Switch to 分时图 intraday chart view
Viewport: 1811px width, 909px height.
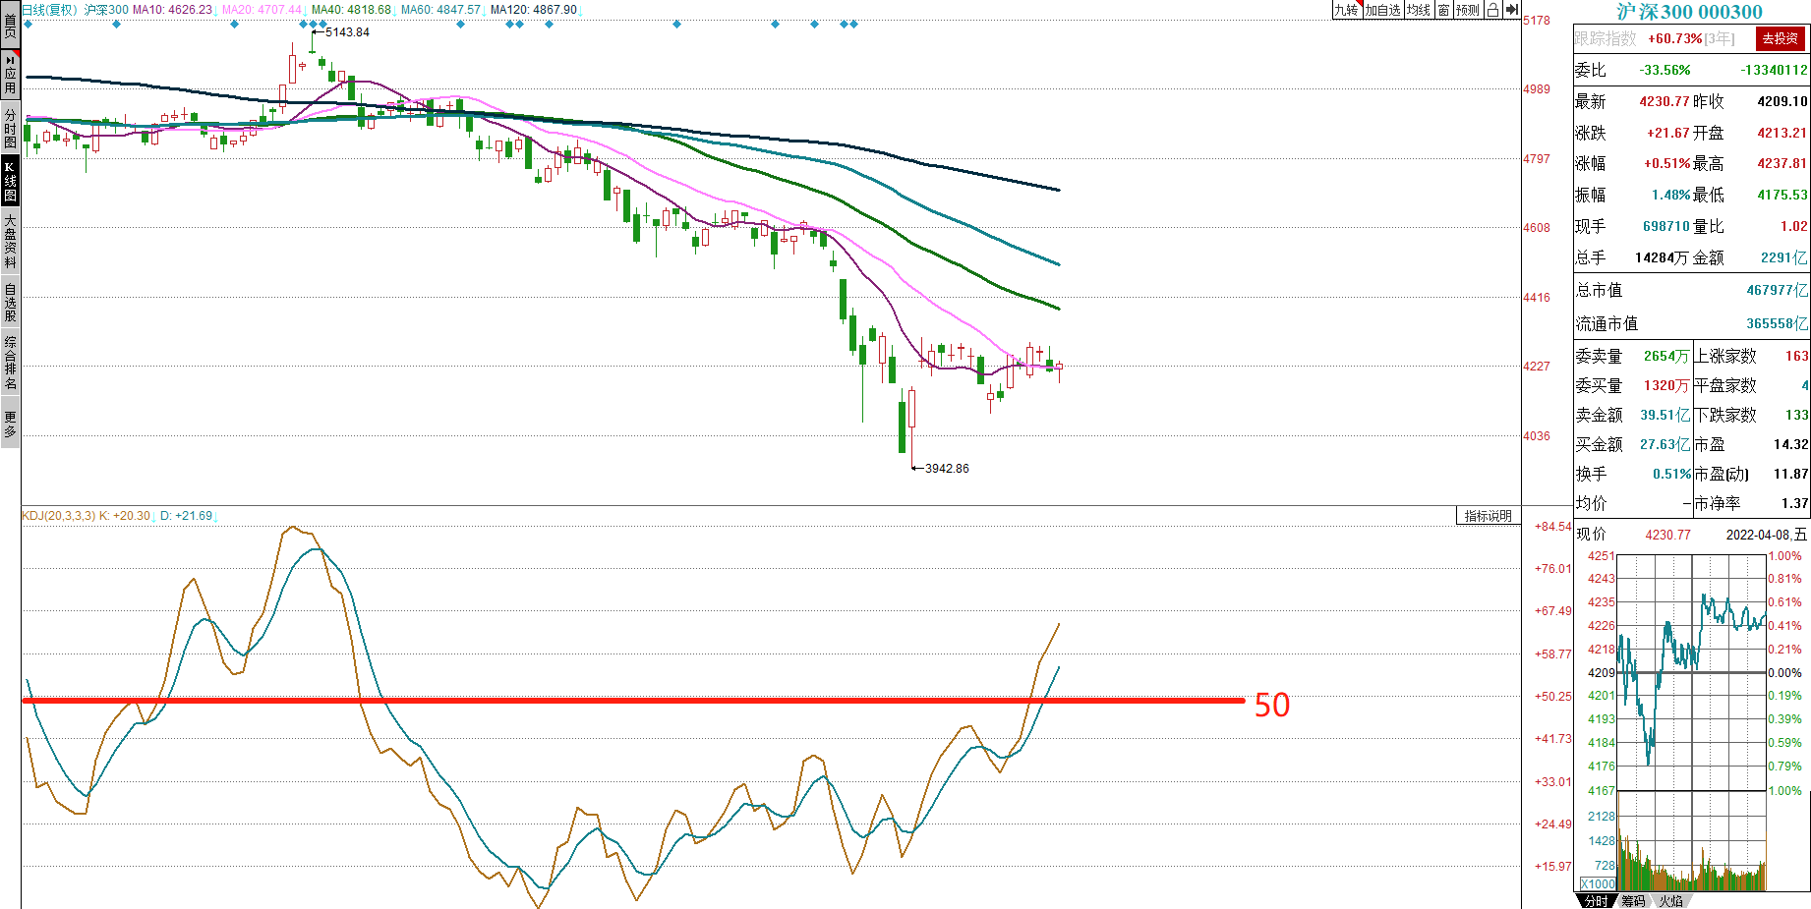(10, 129)
